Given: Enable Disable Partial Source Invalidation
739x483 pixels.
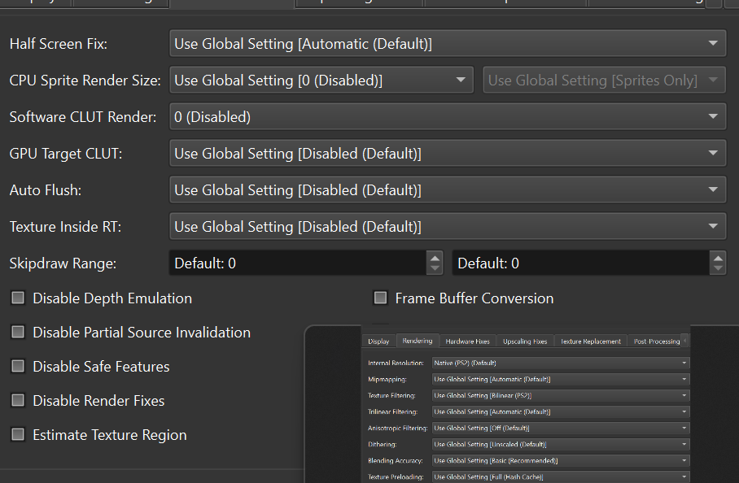Looking at the screenshot, I should click(18, 333).
